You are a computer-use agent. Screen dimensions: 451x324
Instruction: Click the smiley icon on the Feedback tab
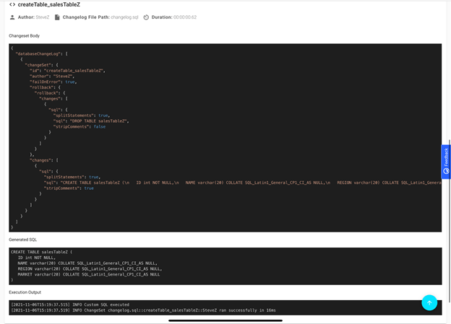(446, 172)
